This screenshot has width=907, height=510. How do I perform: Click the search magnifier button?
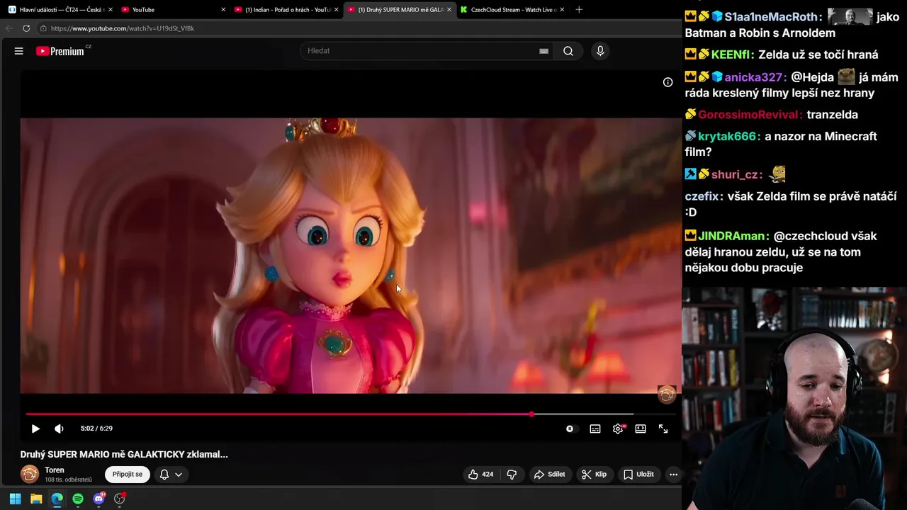(x=568, y=51)
